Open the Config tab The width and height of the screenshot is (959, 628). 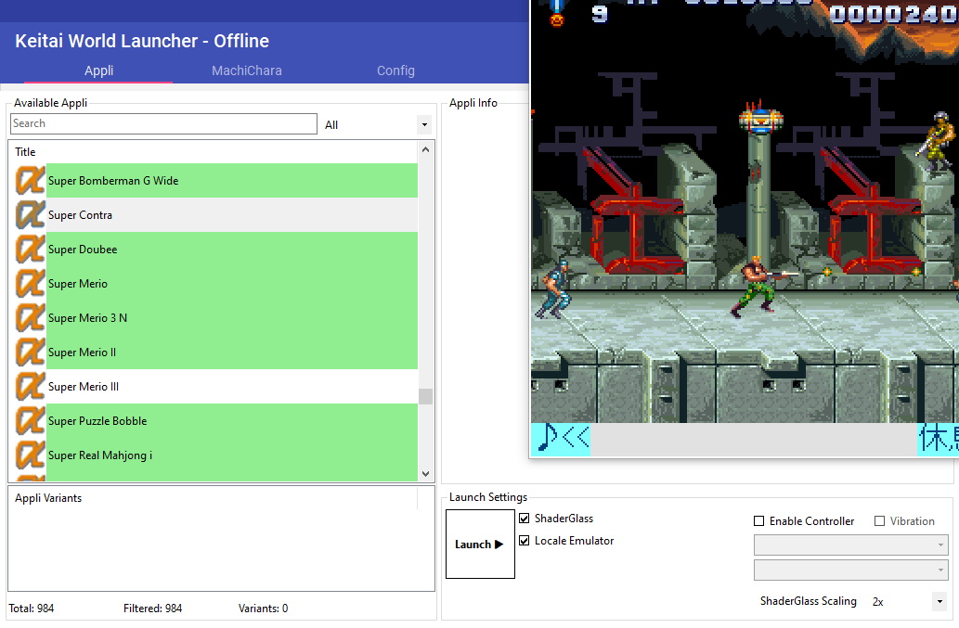(x=395, y=70)
